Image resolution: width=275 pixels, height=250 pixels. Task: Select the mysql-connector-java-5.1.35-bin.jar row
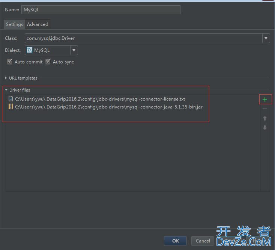(132, 107)
